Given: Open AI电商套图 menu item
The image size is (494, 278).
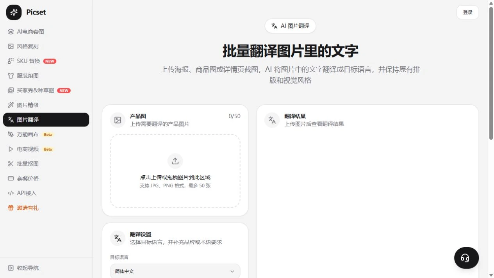Looking at the screenshot, I should tap(46, 32).
